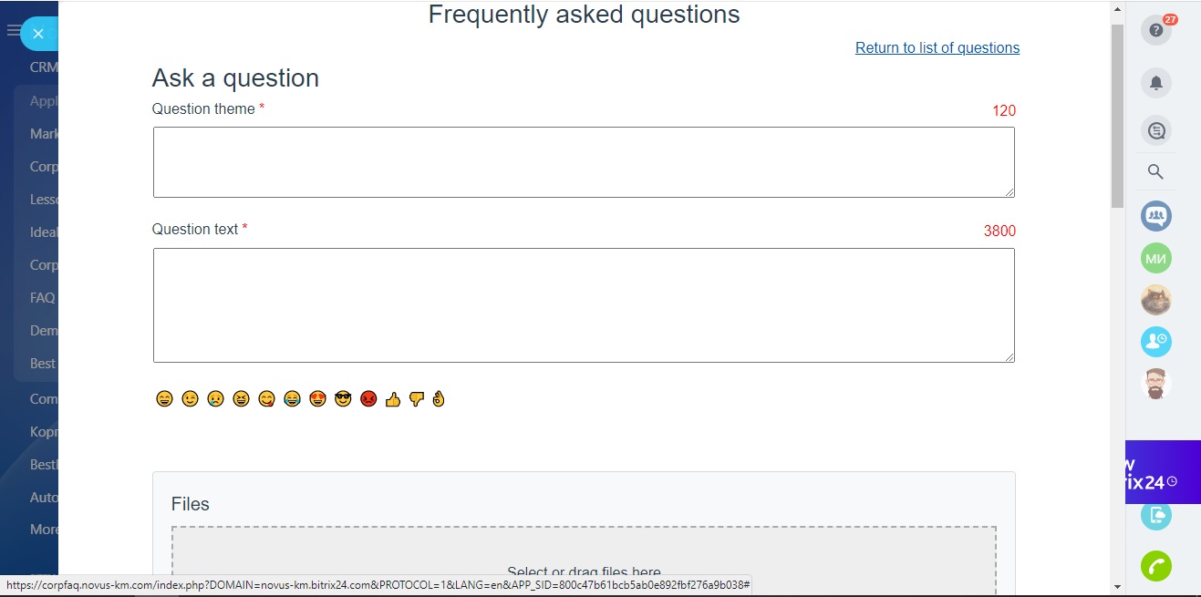The image size is (1201, 597).
Task: Insert the OK hand emoji
Action: click(439, 399)
